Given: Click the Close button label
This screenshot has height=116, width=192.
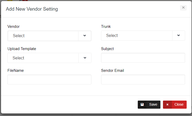Looking at the screenshot, I should point(179,105).
